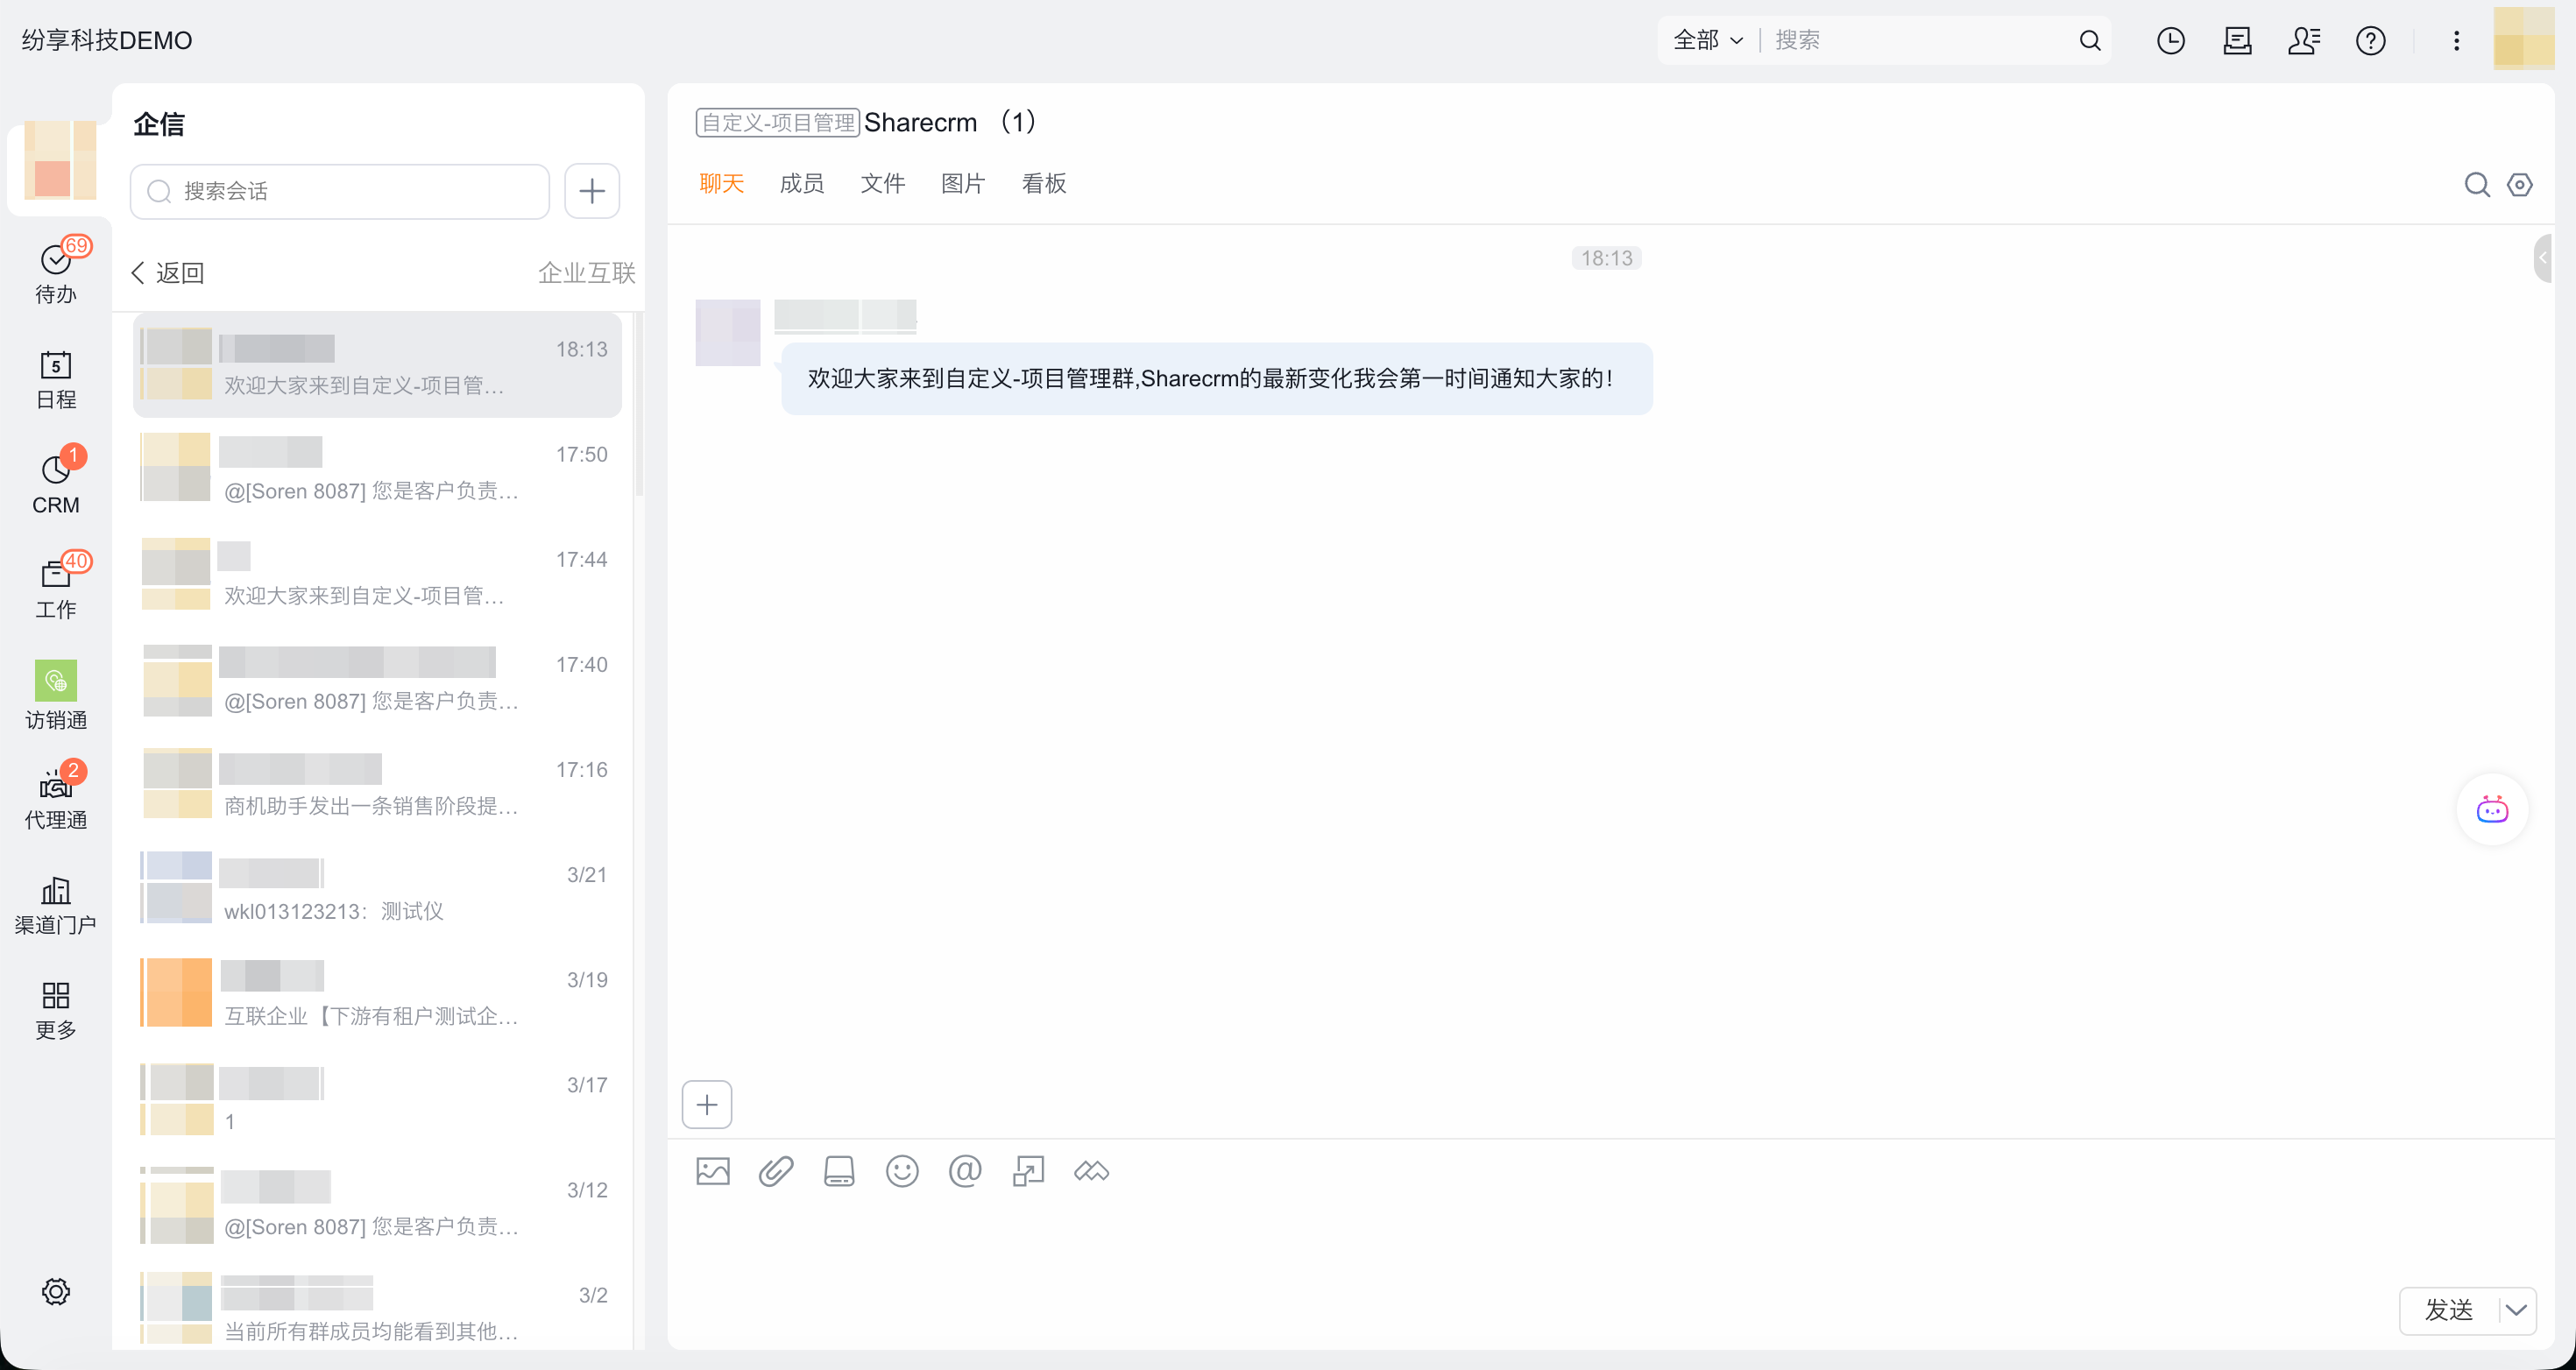Image resolution: width=2576 pixels, height=1370 pixels.
Task: Click the 搜索会话 input field
Action: 340,191
